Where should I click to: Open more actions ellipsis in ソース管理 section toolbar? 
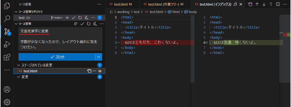(102, 24)
